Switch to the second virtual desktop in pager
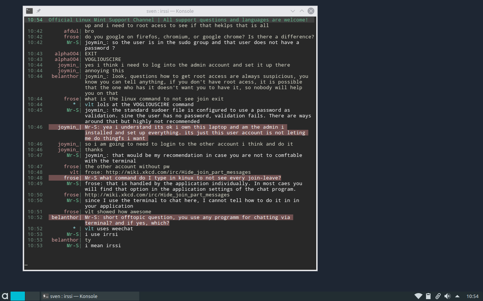This screenshot has height=301, width=483. click(32, 296)
